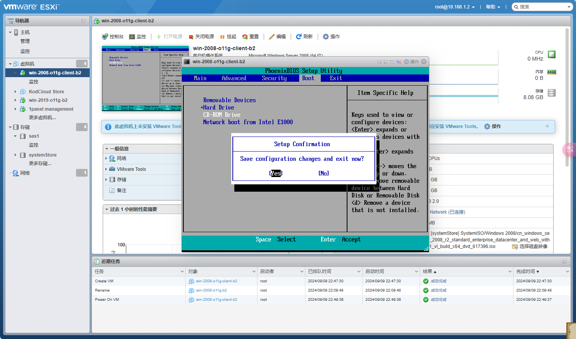Choose [No] in Setup Confirmation dialog

point(324,174)
